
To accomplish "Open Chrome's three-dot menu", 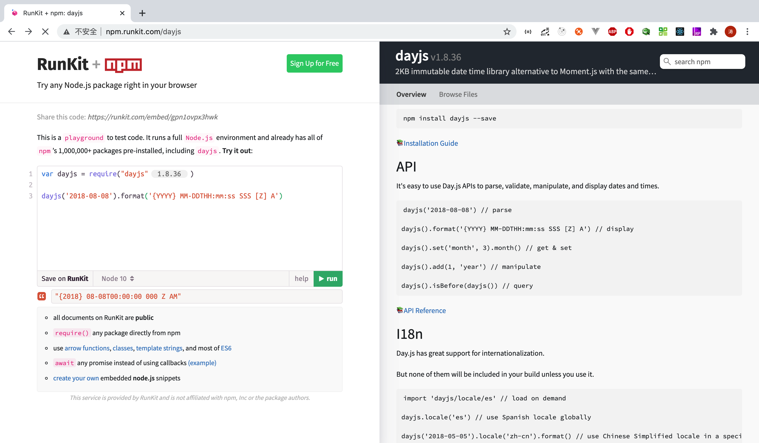I will [747, 32].
